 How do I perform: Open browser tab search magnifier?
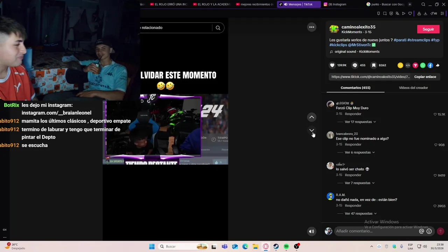(x=423, y=4)
